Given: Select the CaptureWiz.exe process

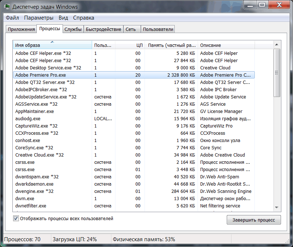Looking at the screenshot, I should 134,126.
